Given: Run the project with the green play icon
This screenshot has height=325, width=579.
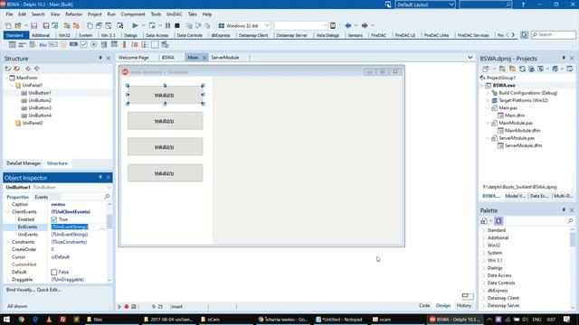Looking at the screenshot, I should click(135, 25).
